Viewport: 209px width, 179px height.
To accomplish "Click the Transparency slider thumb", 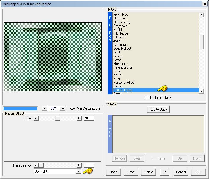I will click(41, 165).
